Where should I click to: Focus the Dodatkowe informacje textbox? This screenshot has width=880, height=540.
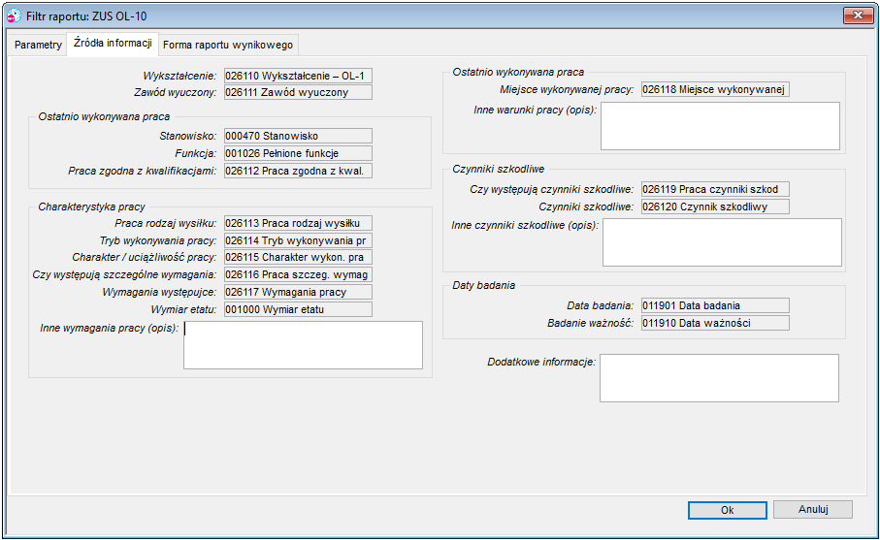(x=720, y=378)
